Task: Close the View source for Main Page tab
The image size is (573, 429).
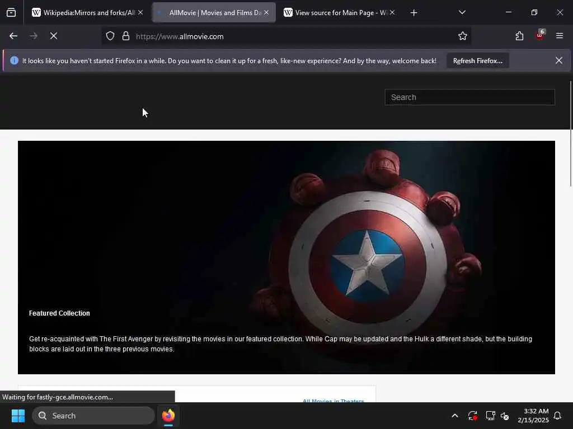Action: pos(392,12)
